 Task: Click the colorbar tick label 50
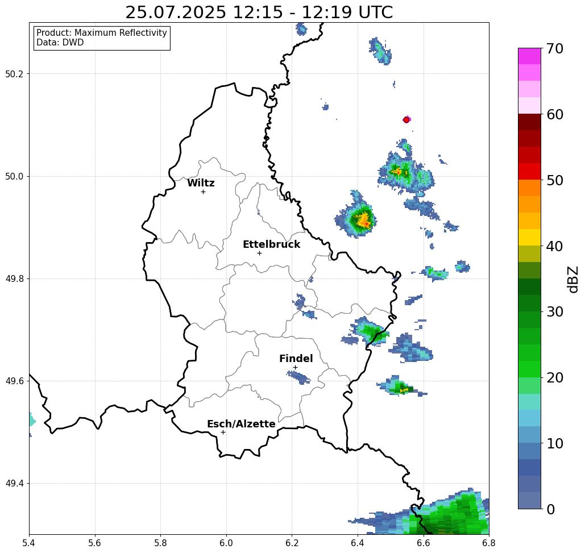pyautogui.click(x=555, y=181)
